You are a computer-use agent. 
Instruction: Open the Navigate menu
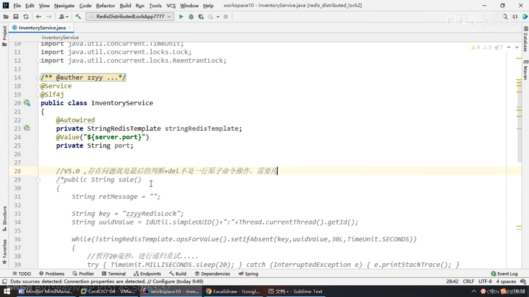64,5
